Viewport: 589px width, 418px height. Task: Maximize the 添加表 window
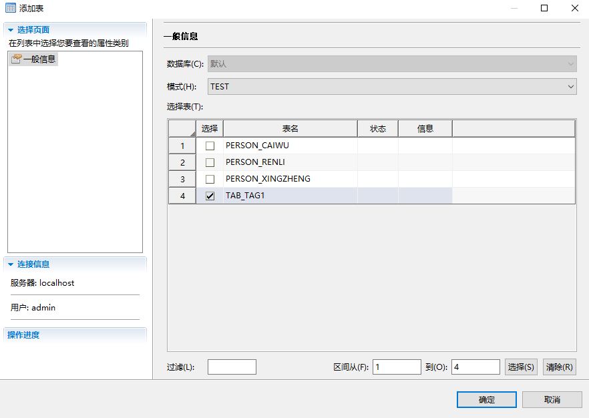click(544, 8)
